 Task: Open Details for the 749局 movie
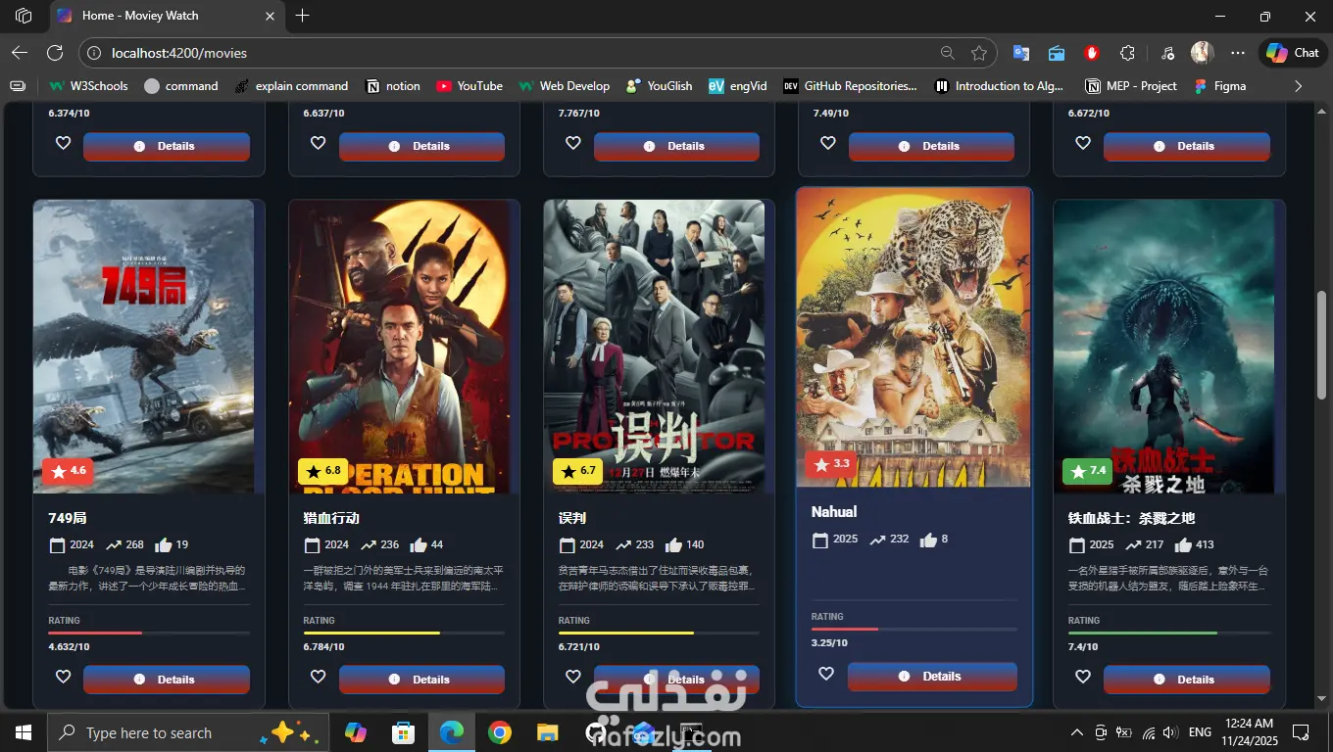click(167, 680)
